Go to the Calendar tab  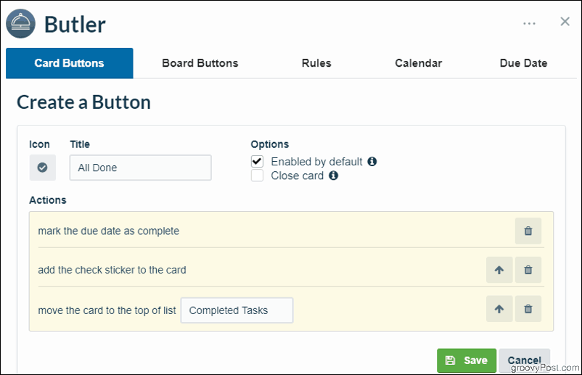[418, 63]
